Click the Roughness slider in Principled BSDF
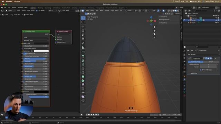This screenshot has height=124, width=221. [36, 66]
